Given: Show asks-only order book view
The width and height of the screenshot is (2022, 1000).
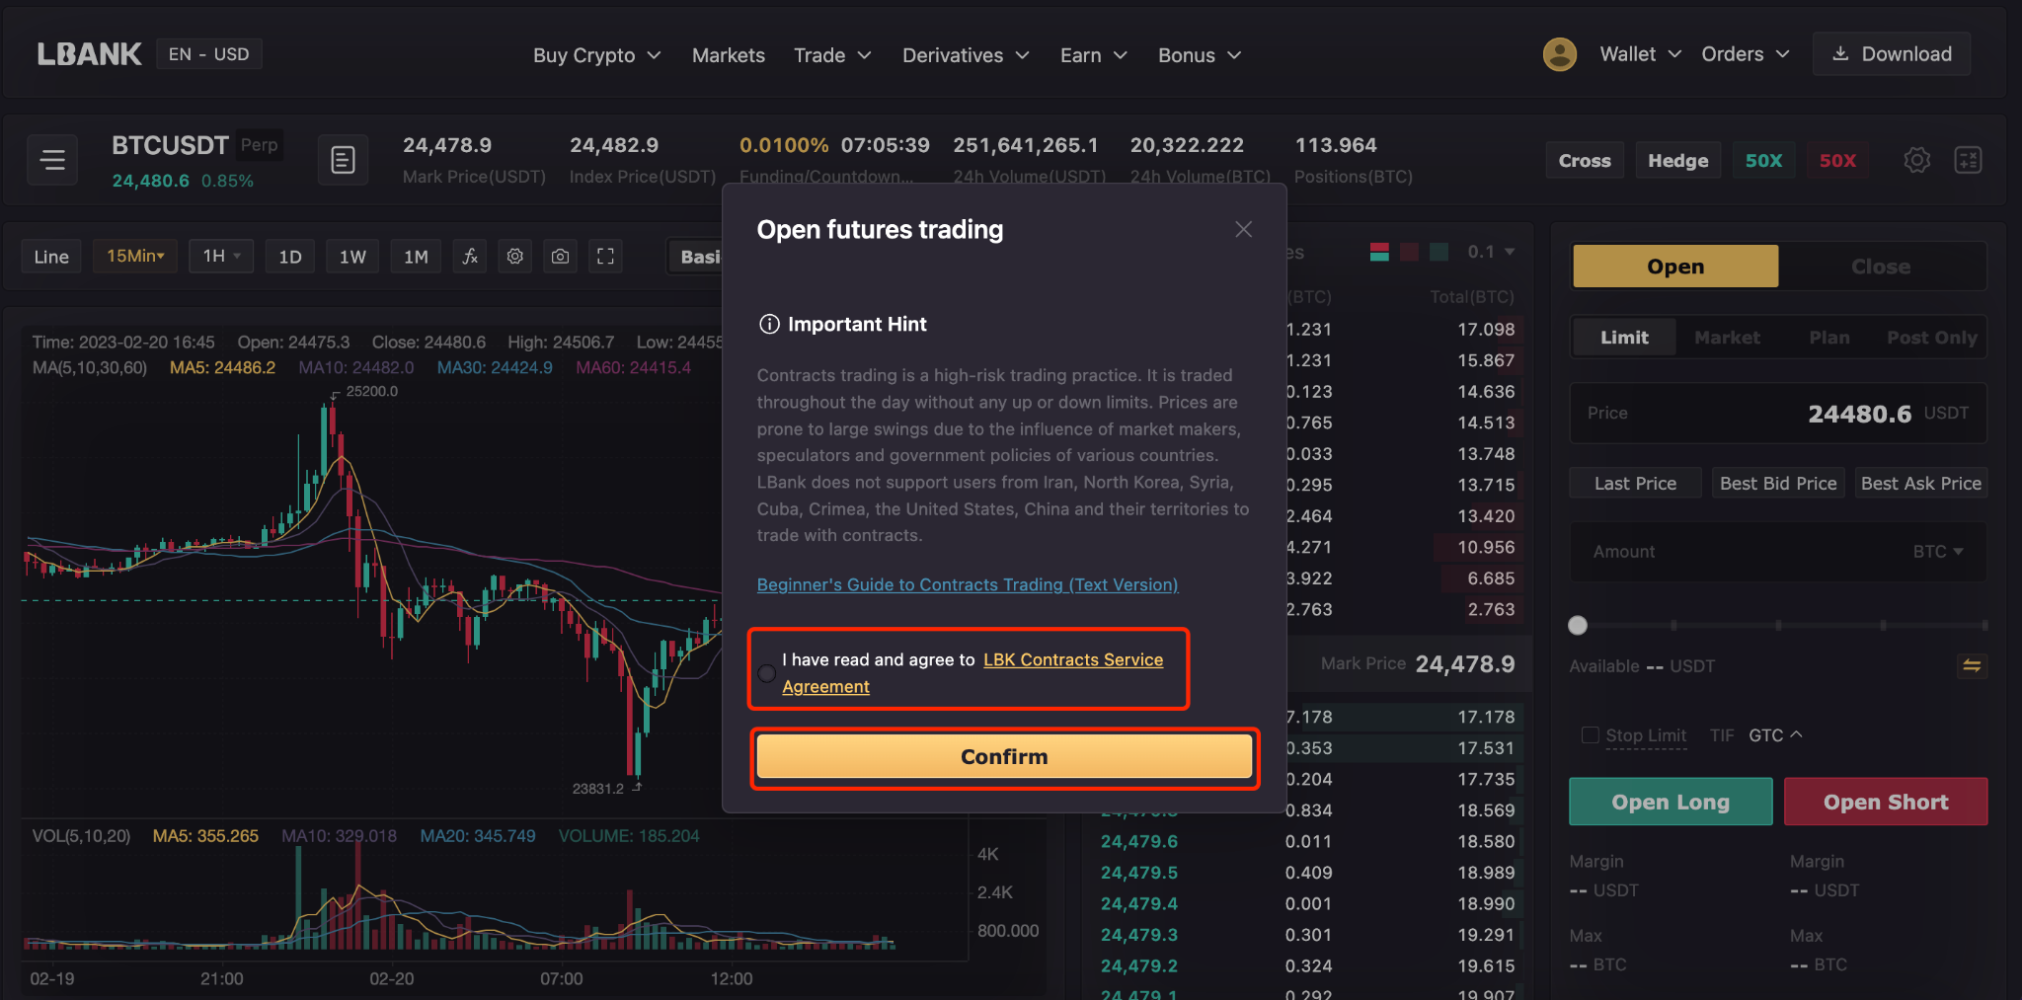Looking at the screenshot, I should [1409, 252].
